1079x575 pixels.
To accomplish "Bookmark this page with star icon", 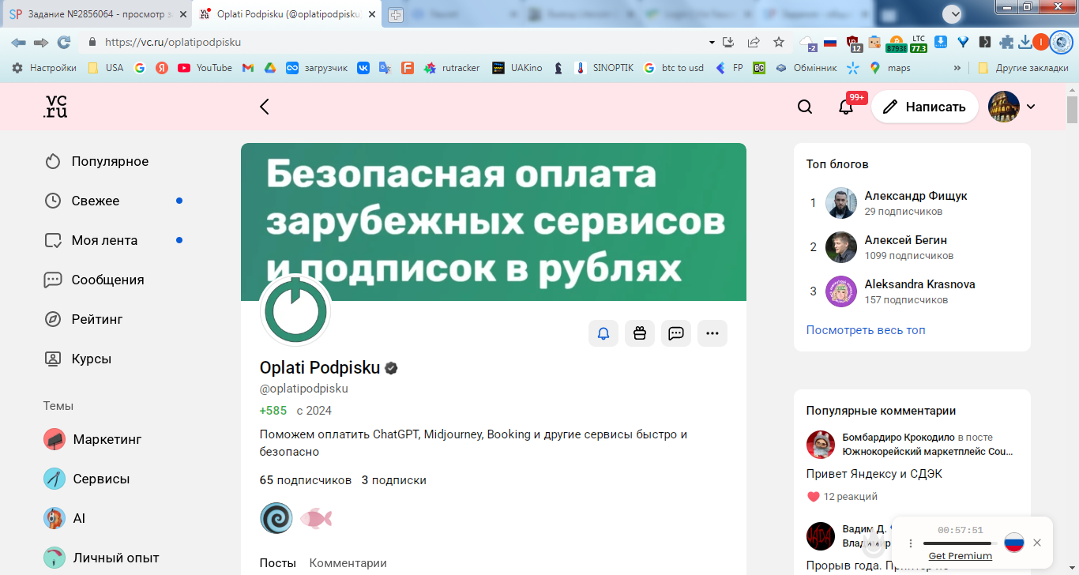I will [779, 43].
